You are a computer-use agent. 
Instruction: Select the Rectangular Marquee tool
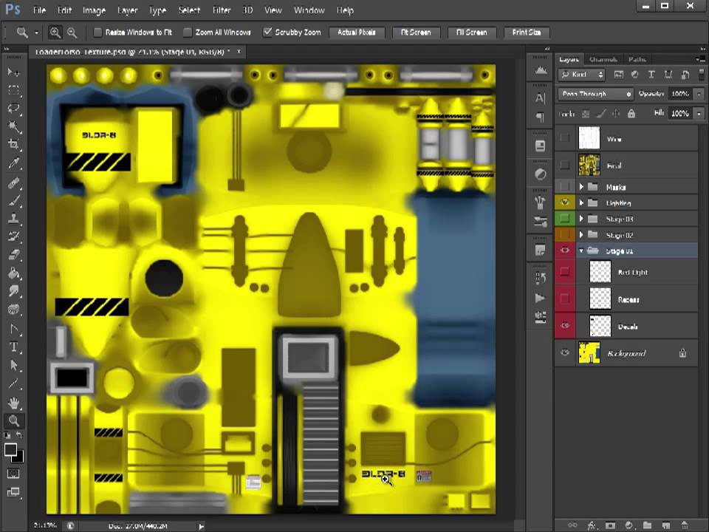13,89
